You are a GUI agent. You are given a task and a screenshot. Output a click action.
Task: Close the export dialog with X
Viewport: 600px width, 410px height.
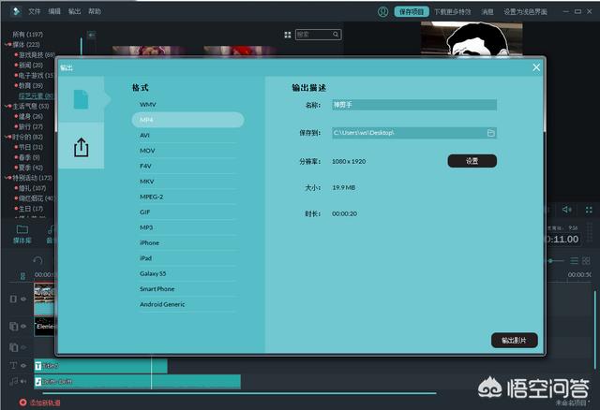click(536, 67)
